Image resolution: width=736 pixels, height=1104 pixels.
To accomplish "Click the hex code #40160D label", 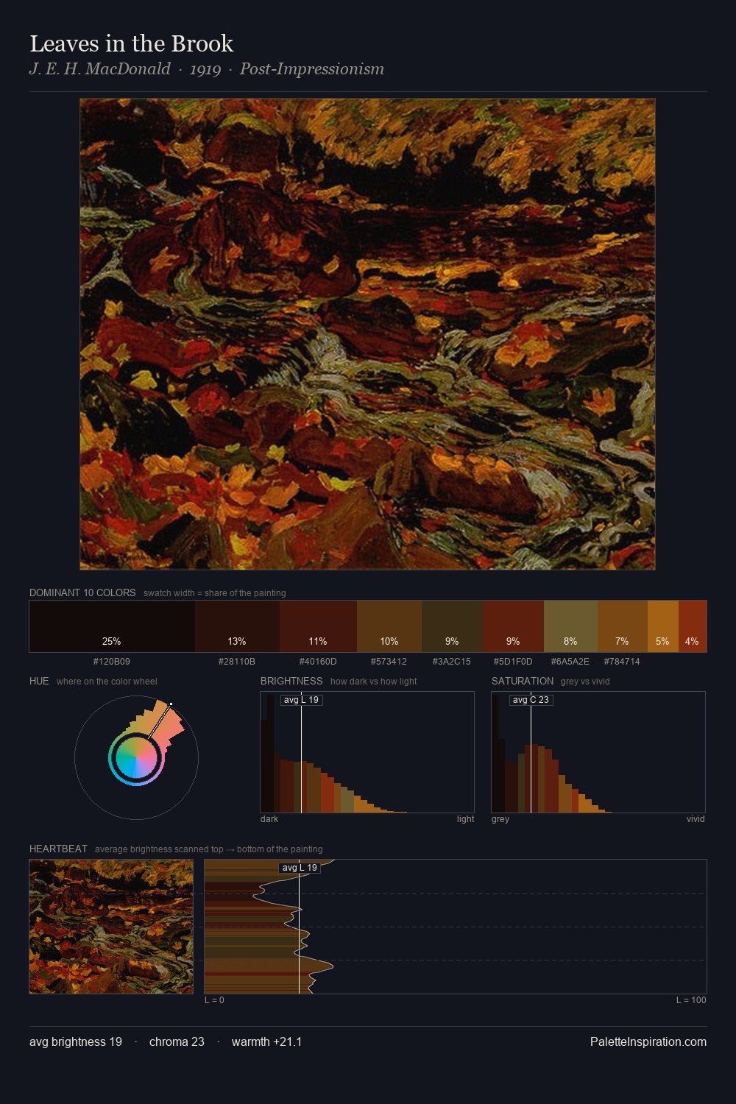I will click(318, 662).
